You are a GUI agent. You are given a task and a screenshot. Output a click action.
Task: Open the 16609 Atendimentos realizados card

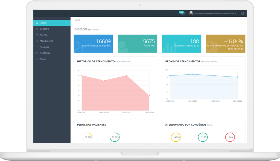tap(94, 44)
